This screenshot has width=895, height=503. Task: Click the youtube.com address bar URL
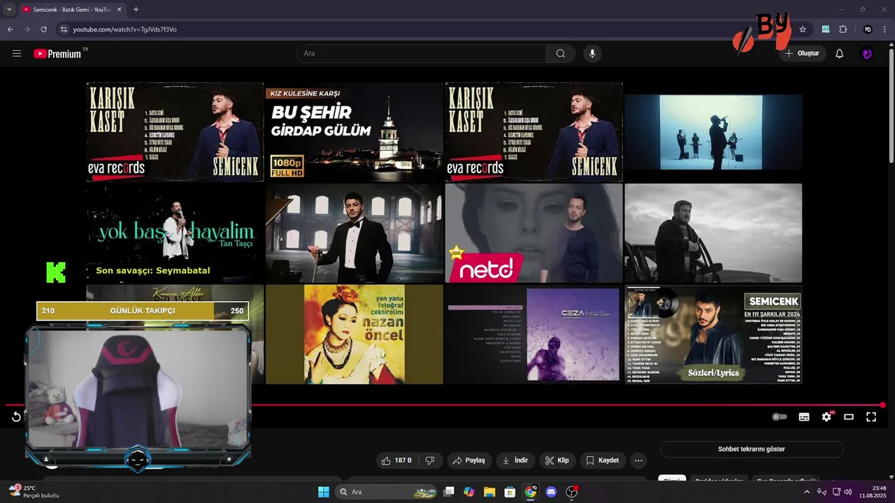[124, 29]
